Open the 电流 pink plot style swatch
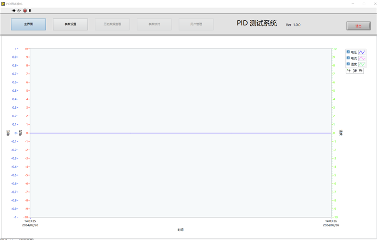 point(362,58)
